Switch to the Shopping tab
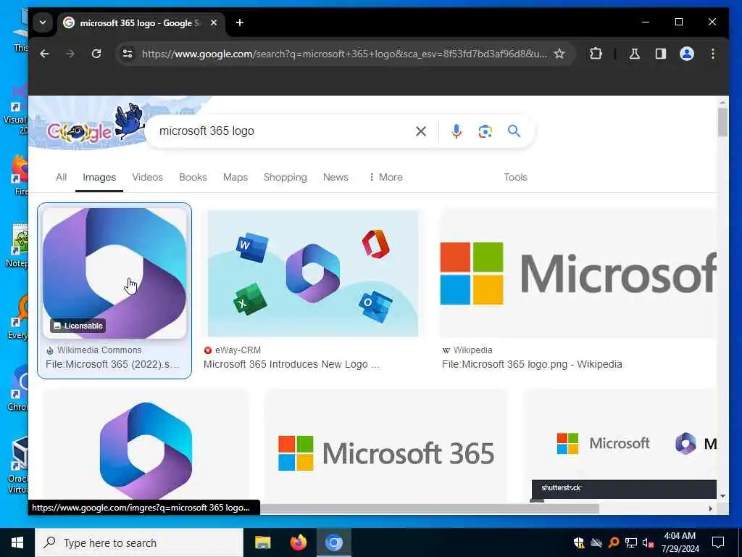 (285, 177)
